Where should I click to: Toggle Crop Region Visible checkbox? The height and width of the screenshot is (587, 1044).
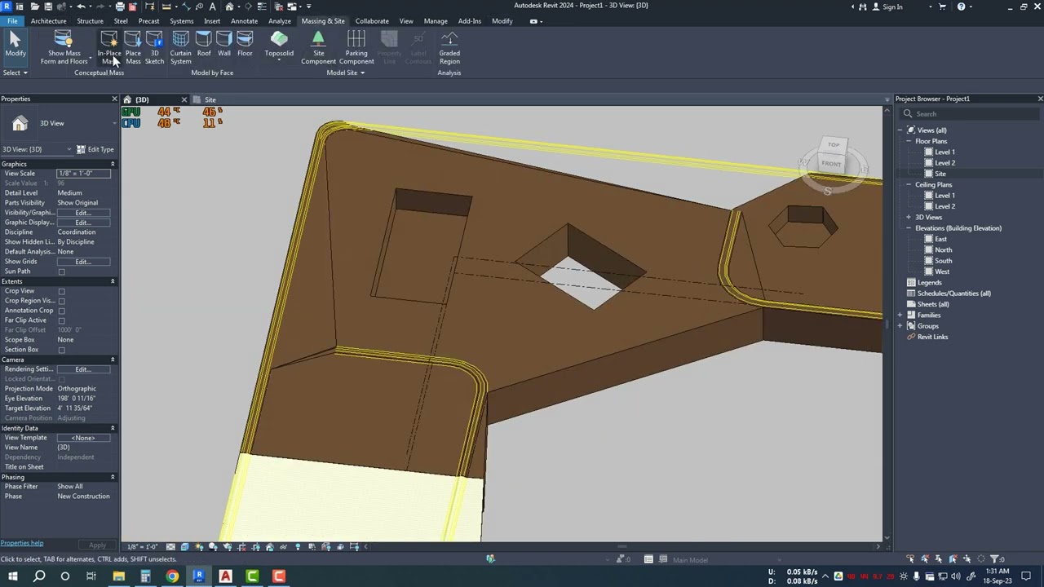coord(61,301)
